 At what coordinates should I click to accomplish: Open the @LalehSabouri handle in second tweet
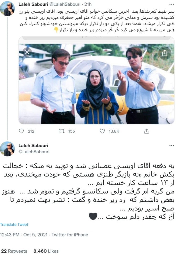coord(34,152)
